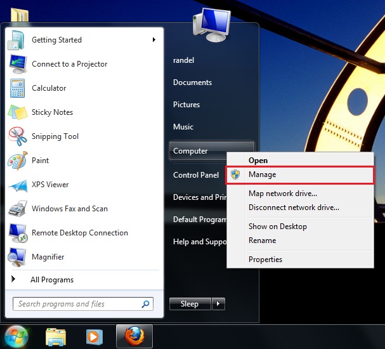Click the search magnifying glass icon
The image size is (385, 349).
click(x=145, y=304)
